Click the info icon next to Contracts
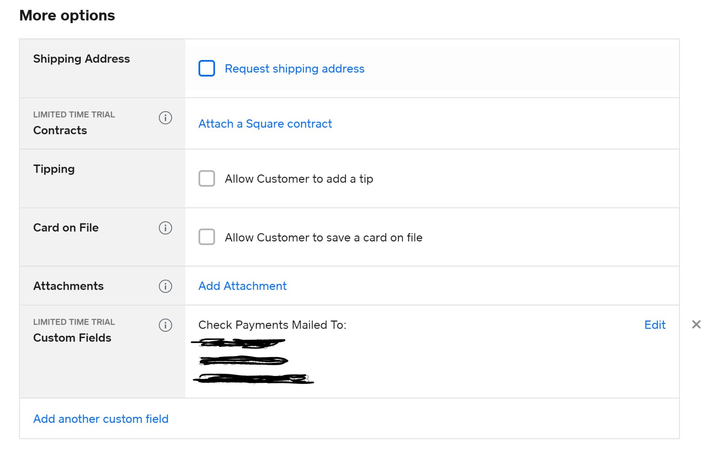 (165, 118)
